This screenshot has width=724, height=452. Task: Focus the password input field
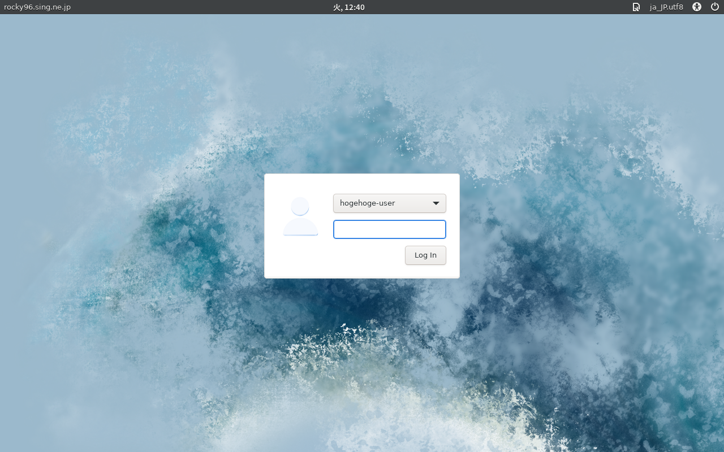pos(390,229)
